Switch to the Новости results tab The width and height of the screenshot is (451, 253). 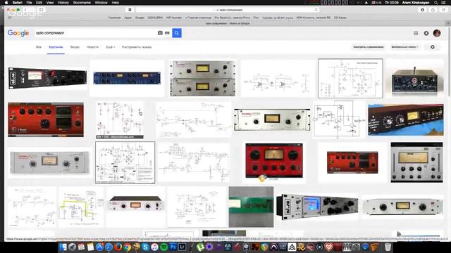[x=92, y=47]
